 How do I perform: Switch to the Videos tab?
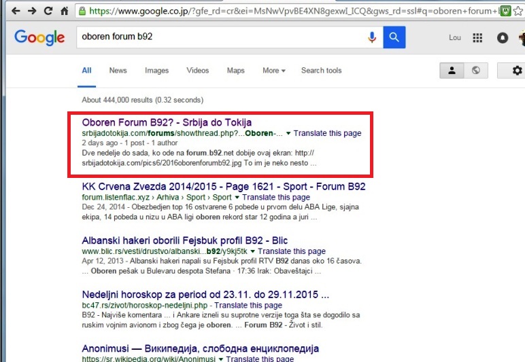click(x=197, y=71)
